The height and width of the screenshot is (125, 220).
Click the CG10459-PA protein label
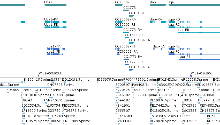(x=139, y=67)
